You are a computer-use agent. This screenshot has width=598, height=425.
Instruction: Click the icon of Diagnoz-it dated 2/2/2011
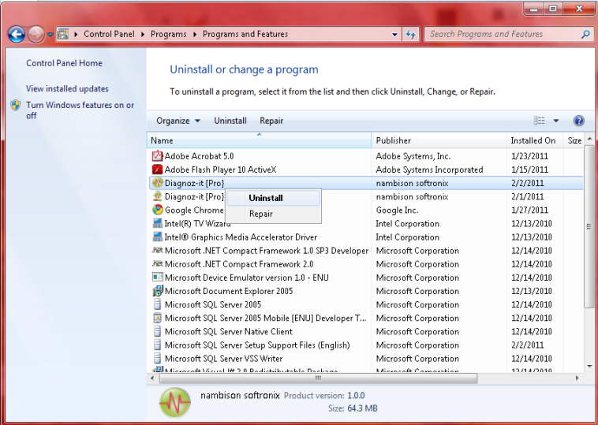(157, 183)
